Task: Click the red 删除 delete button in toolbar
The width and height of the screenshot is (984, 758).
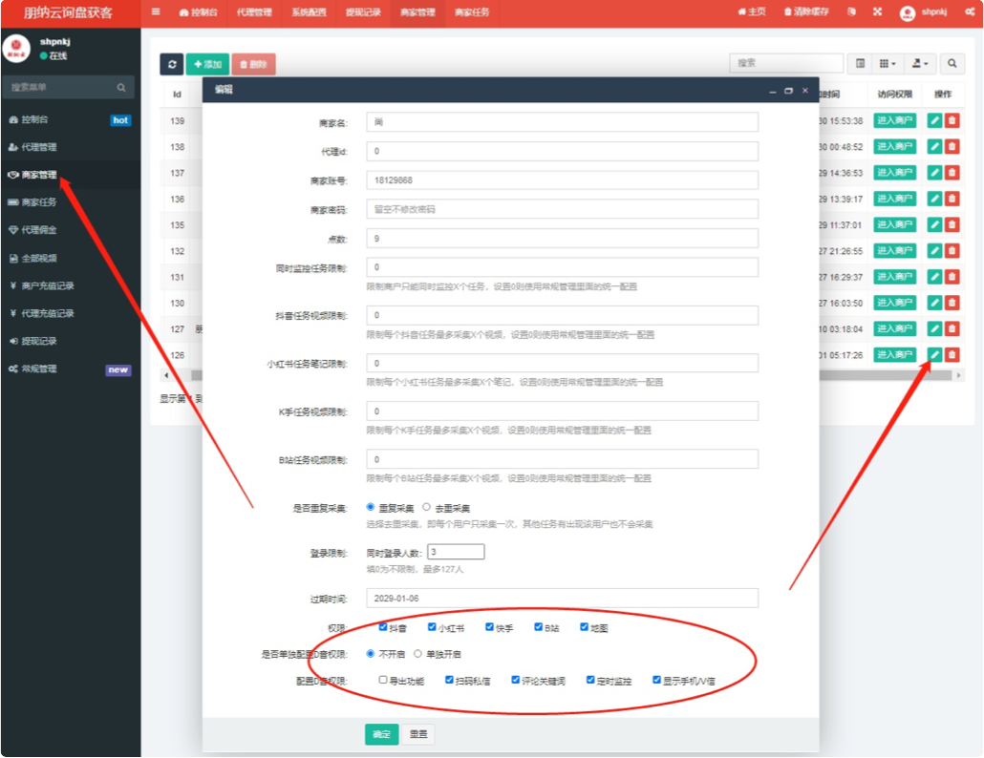Action: [x=253, y=64]
